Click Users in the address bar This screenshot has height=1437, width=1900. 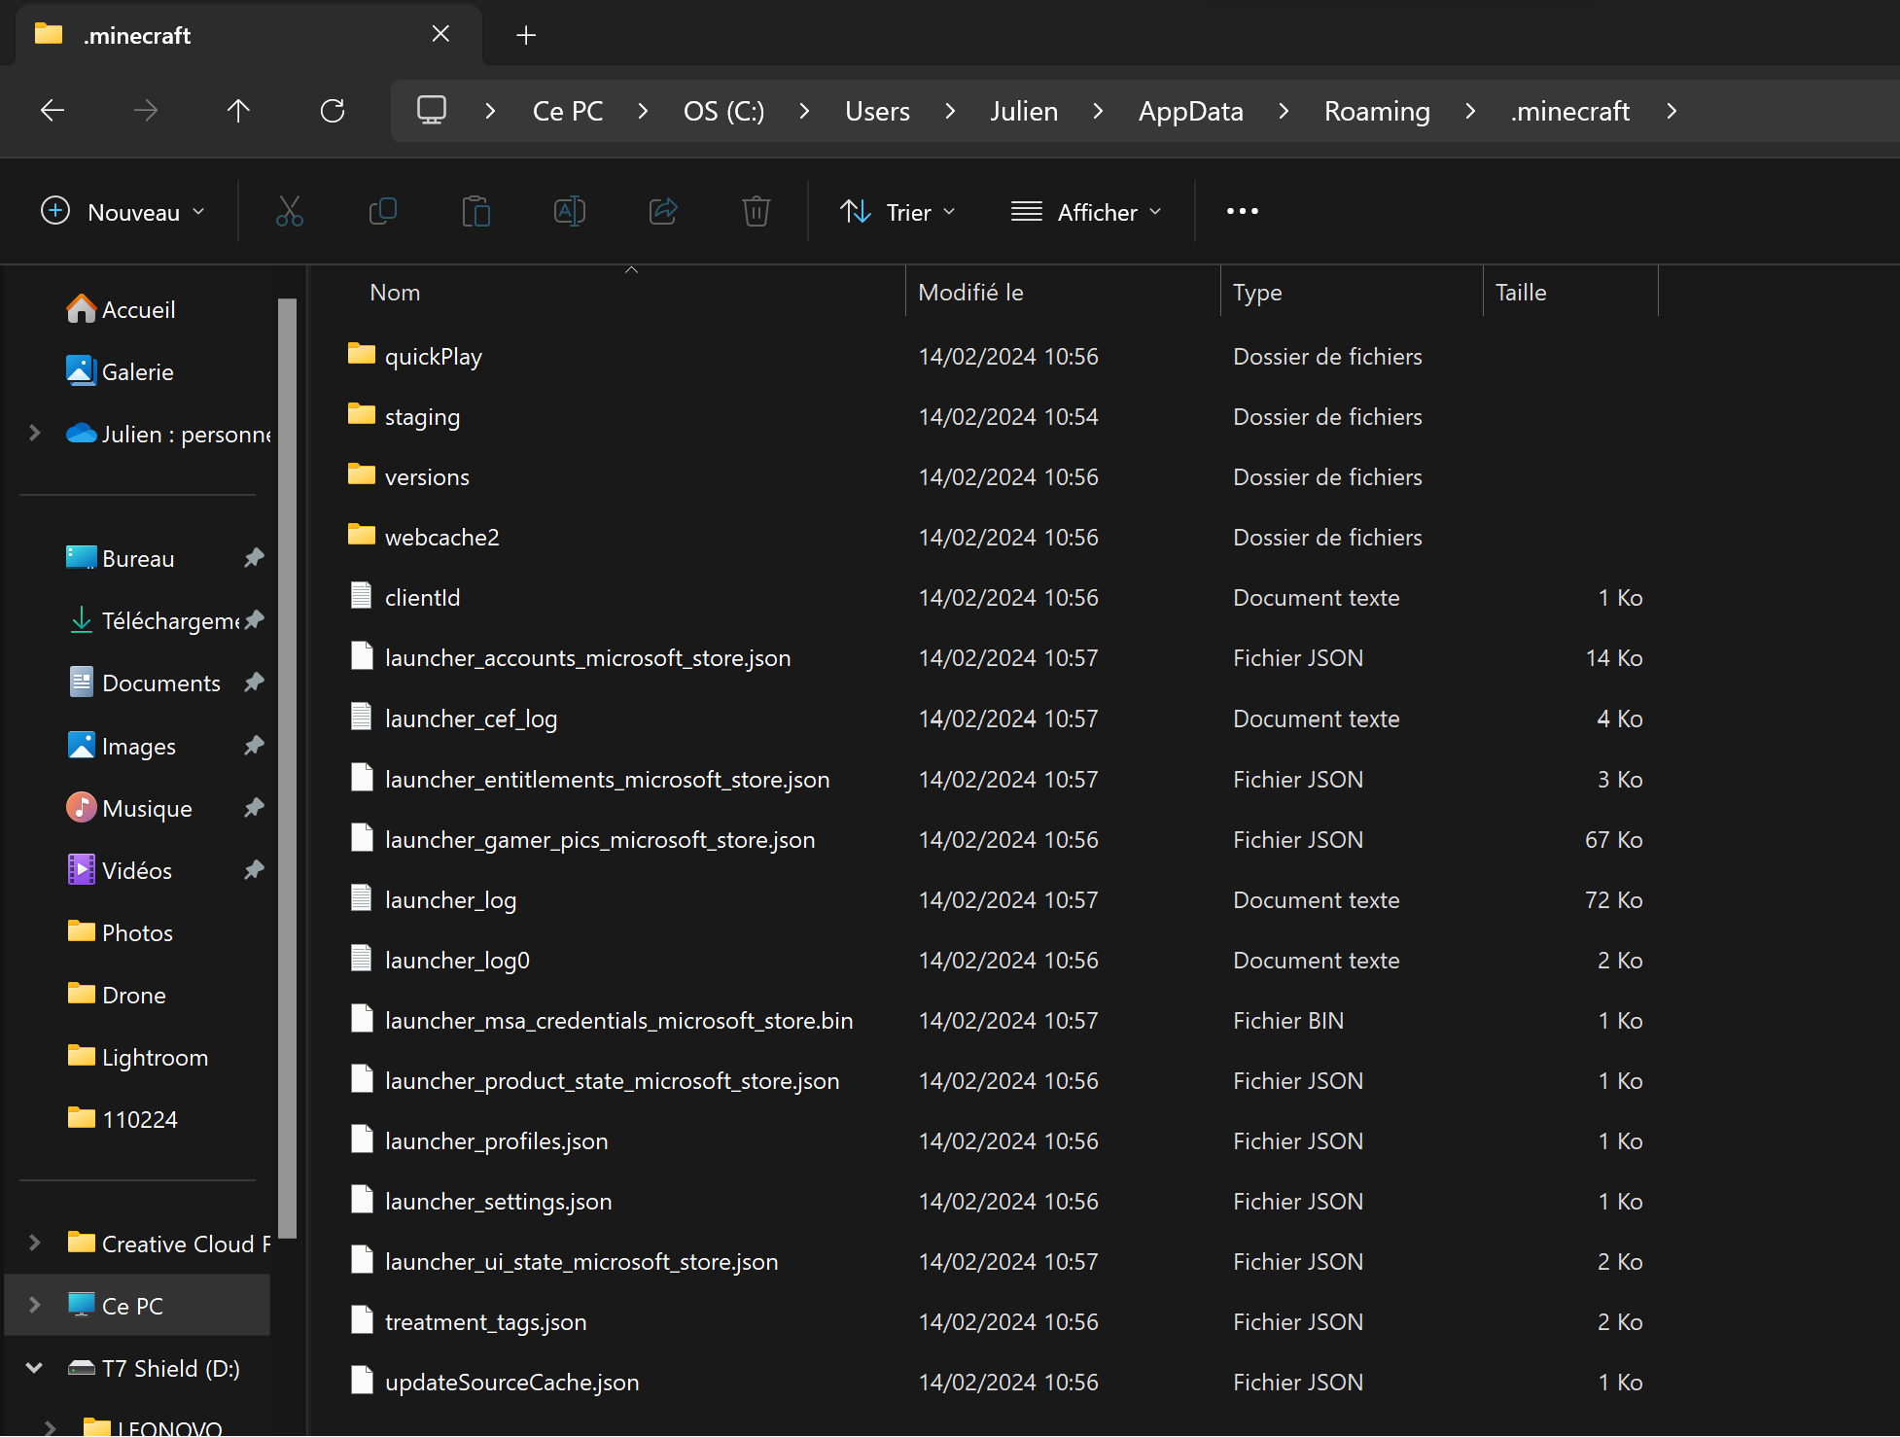pos(877,111)
